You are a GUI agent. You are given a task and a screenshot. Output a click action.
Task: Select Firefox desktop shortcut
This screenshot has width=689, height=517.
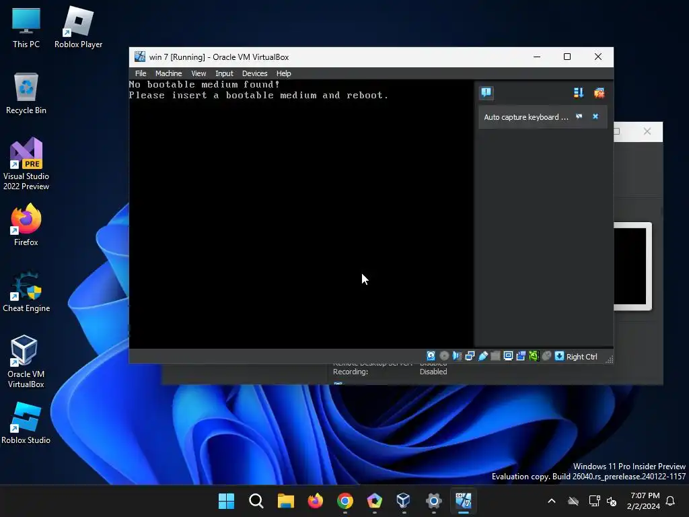pos(26,225)
